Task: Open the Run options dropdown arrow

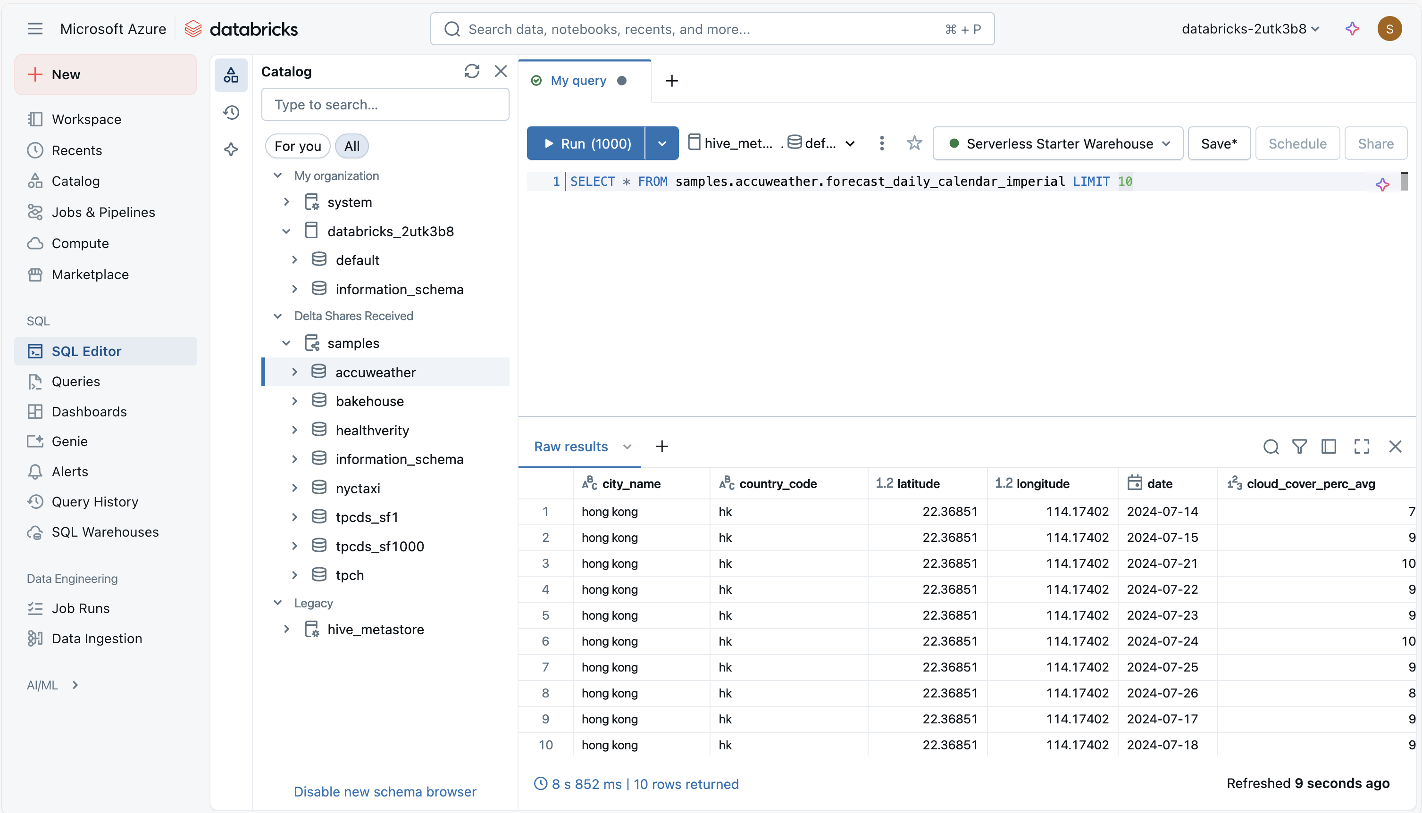Action: 662,143
